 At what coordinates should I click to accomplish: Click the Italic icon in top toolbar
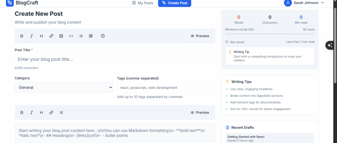click(x=32, y=36)
